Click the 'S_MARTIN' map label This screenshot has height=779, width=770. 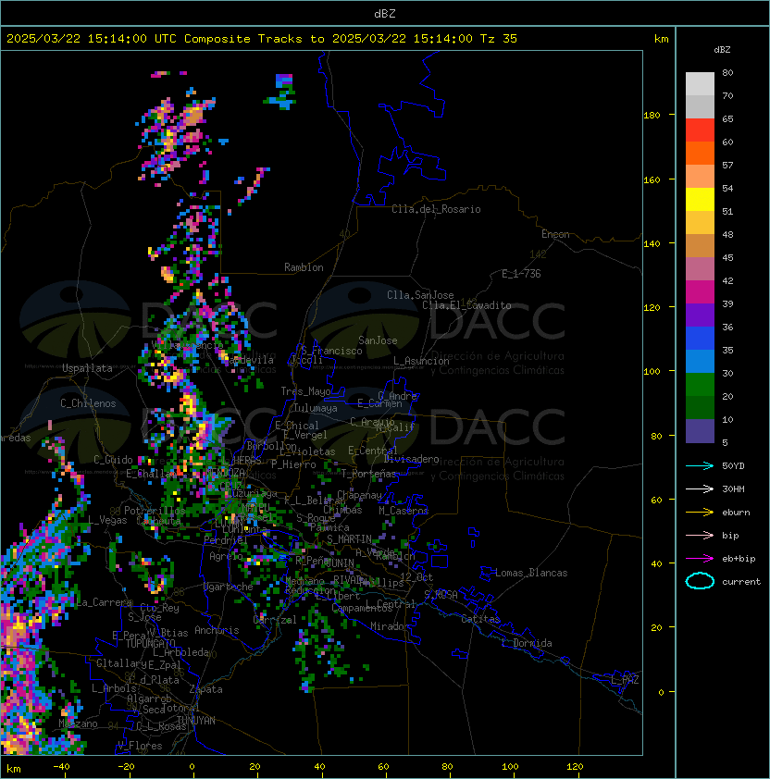tap(349, 539)
